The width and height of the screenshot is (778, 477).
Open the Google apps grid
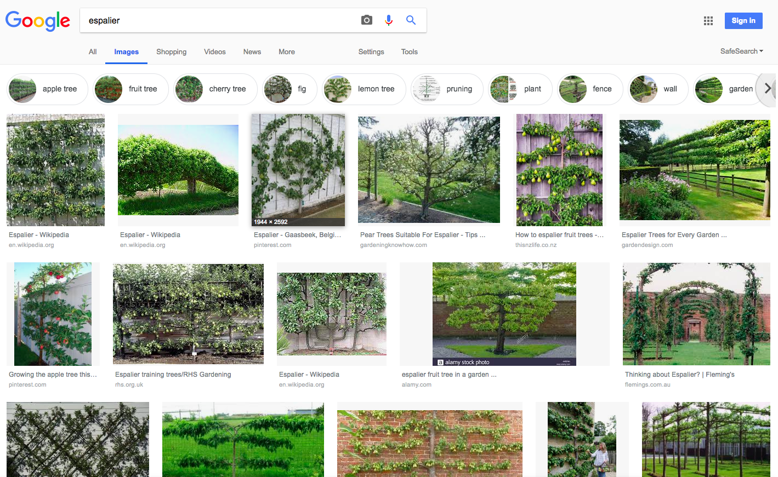708,21
